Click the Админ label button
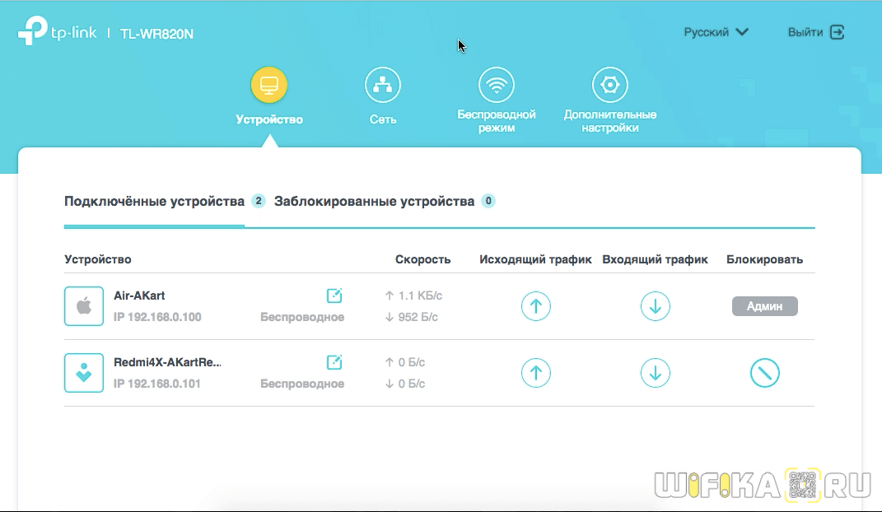Viewport: 882px width, 512px height. 764,306
